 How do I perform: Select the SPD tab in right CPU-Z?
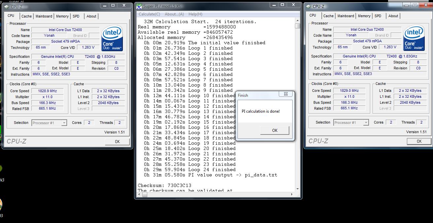coord(378,16)
